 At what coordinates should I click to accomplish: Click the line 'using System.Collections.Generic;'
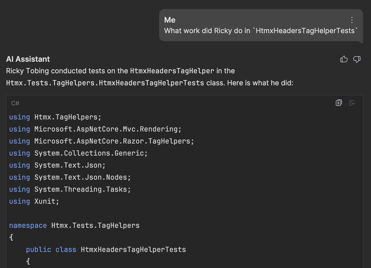click(x=78, y=153)
